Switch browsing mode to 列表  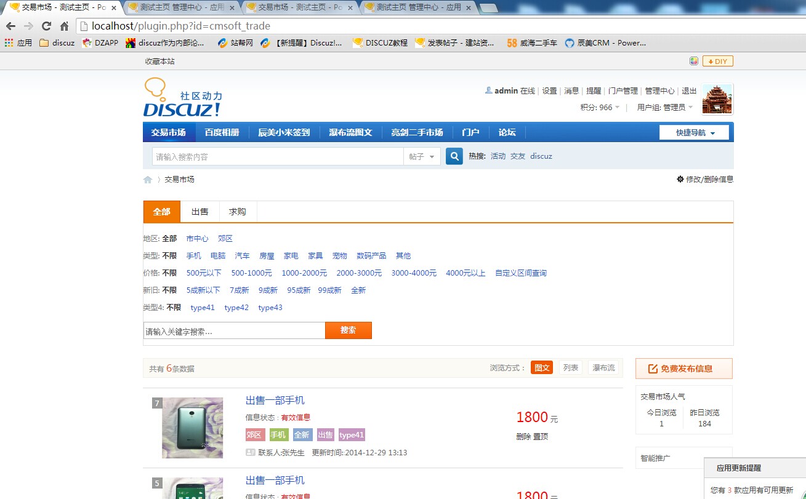click(571, 368)
